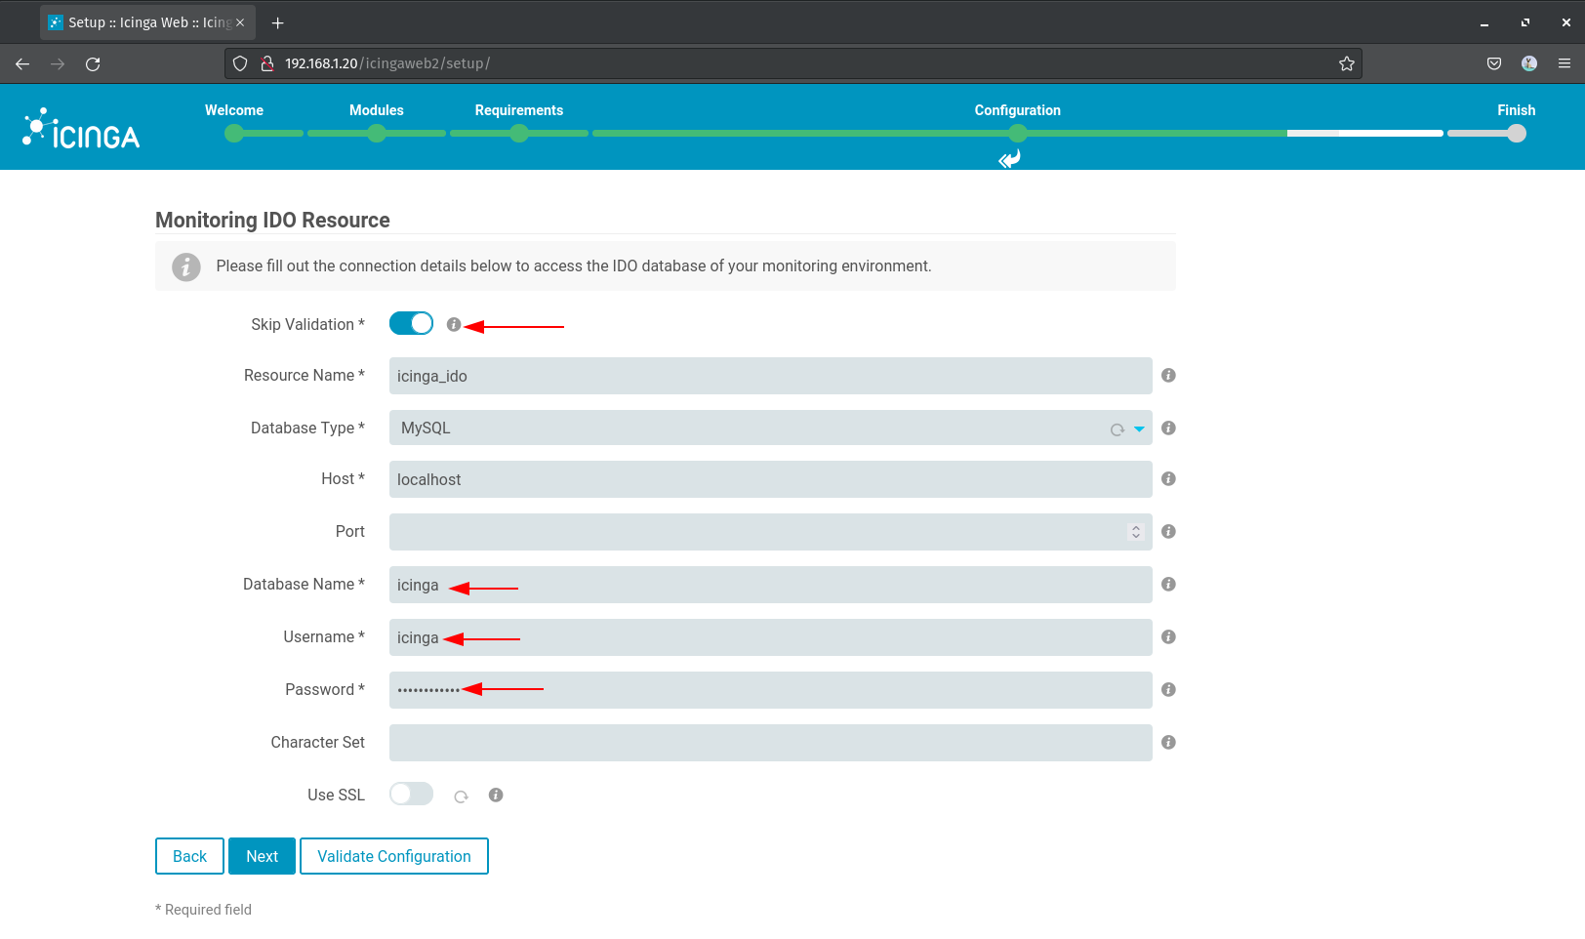The width and height of the screenshot is (1585, 939).
Task: Toggle the Skip Validation switch
Action: [x=411, y=323]
